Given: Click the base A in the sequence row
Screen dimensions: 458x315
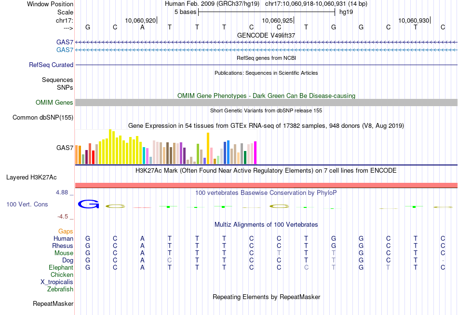Looking at the screenshot, I should click(142, 27).
